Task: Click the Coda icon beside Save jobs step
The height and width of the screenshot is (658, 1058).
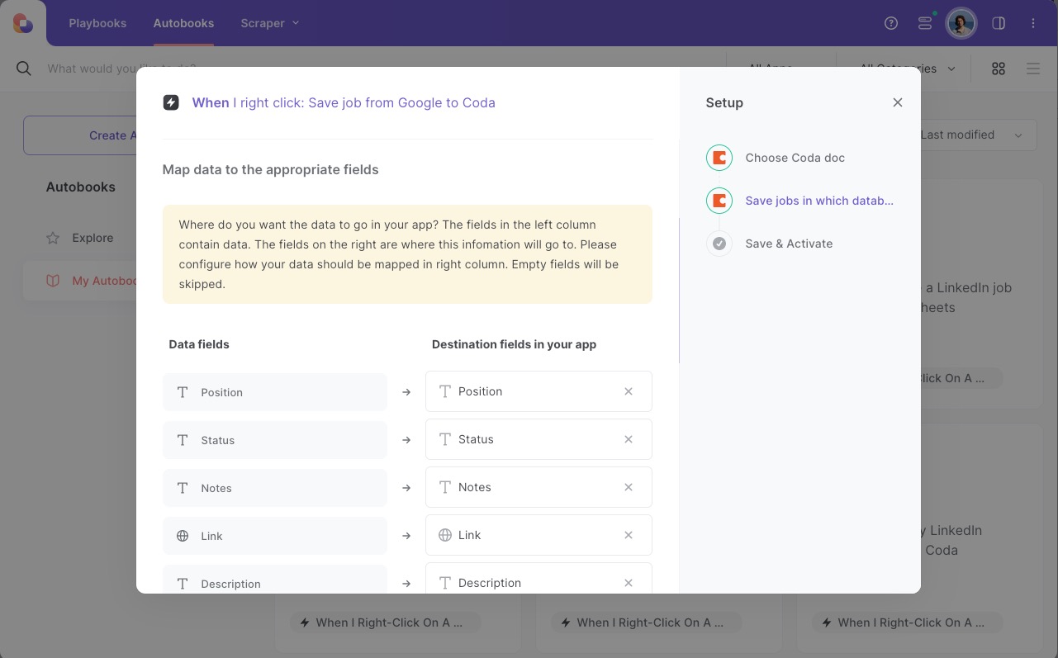Action: tap(719, 201)
